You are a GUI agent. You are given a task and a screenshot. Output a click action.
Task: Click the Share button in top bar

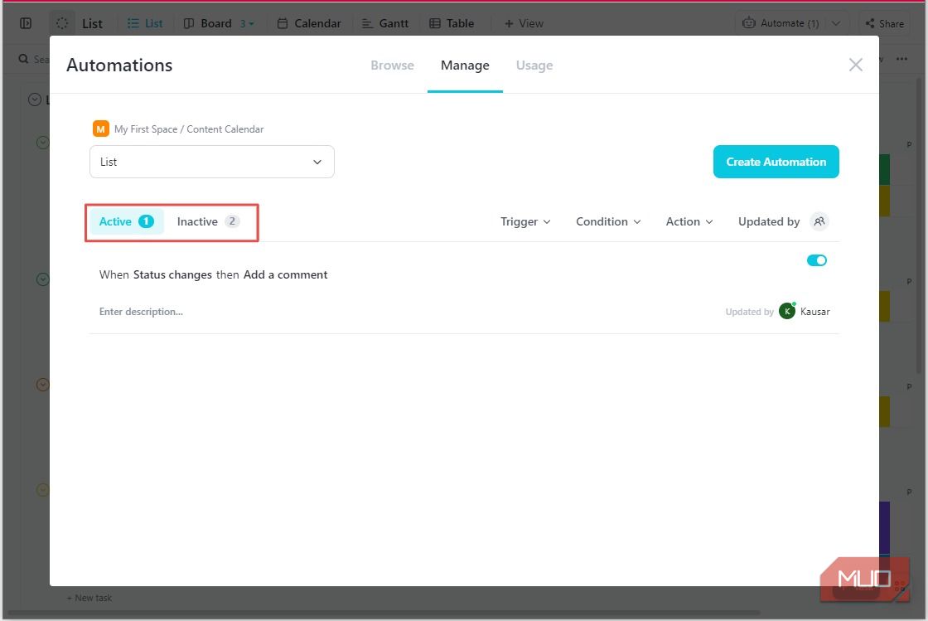884,23
